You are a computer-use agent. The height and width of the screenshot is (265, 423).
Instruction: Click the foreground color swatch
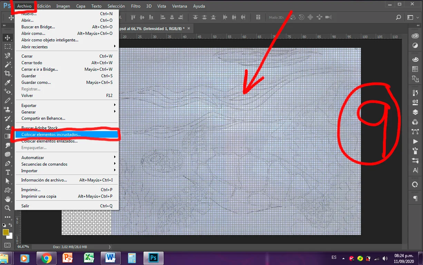pos(6,232)
